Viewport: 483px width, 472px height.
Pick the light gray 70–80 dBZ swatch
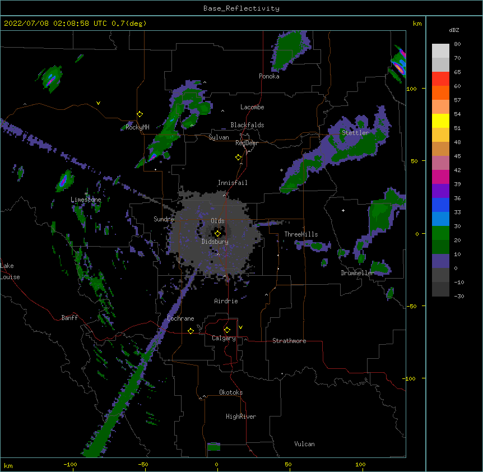pyautogui.click(x=440, y=51)
